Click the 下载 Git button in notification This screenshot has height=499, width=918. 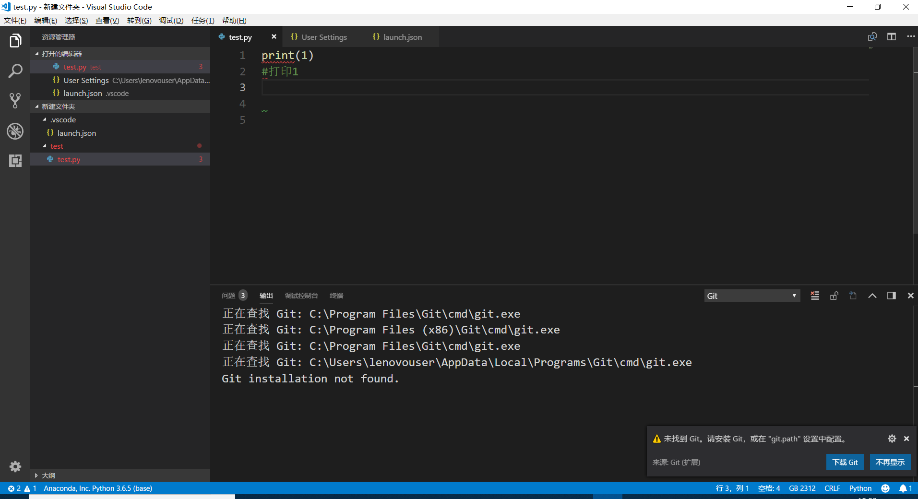845,462
